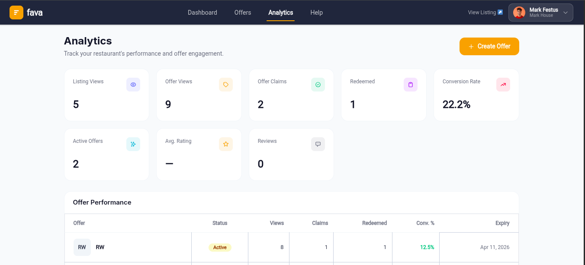
Task: Click the Create Offer button
Action: (489, 46)
